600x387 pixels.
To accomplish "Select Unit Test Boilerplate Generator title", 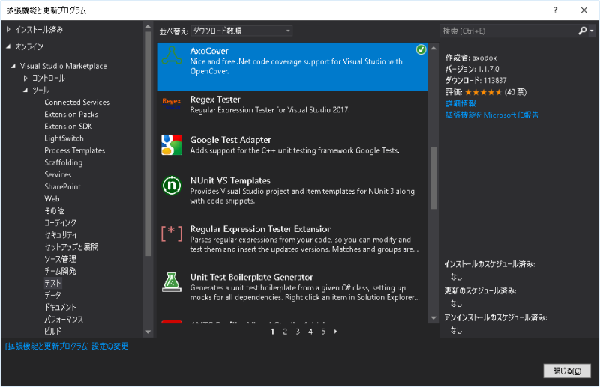I will pyautogui.click(x=251, y=278).
